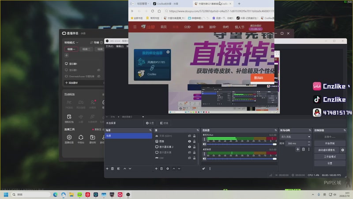Screen dimensions: 353x199
Task: Add a new source in OBS sources panel
Action: (x=156, y=168)
